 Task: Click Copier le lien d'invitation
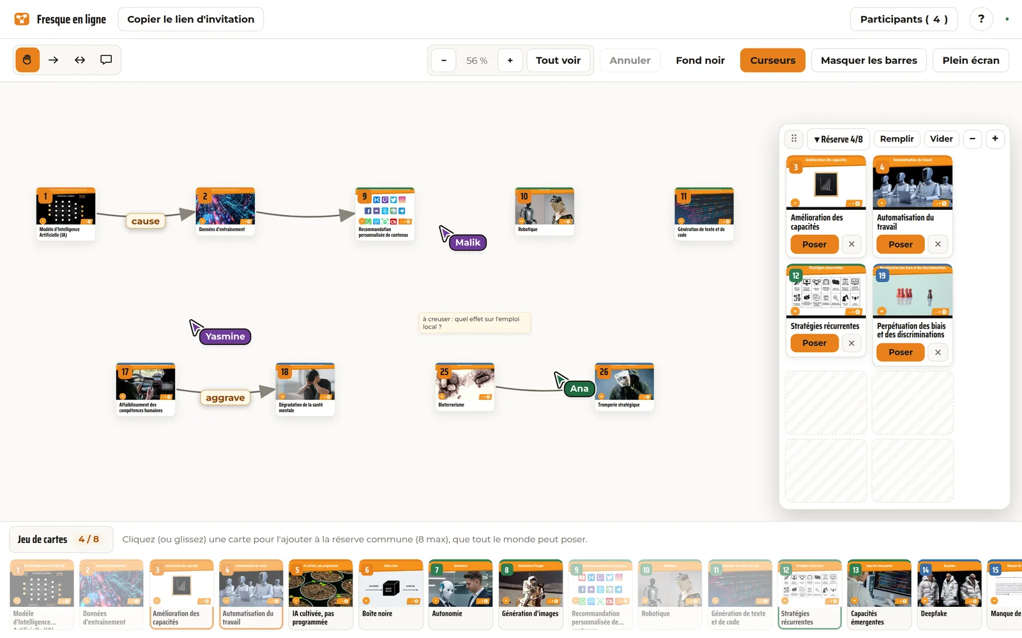191,19
